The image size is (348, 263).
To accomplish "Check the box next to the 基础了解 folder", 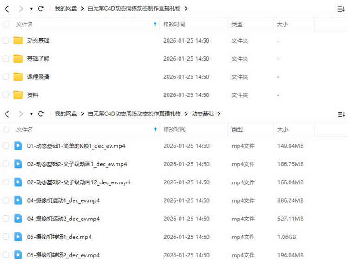I will click(x=6, y=59).
